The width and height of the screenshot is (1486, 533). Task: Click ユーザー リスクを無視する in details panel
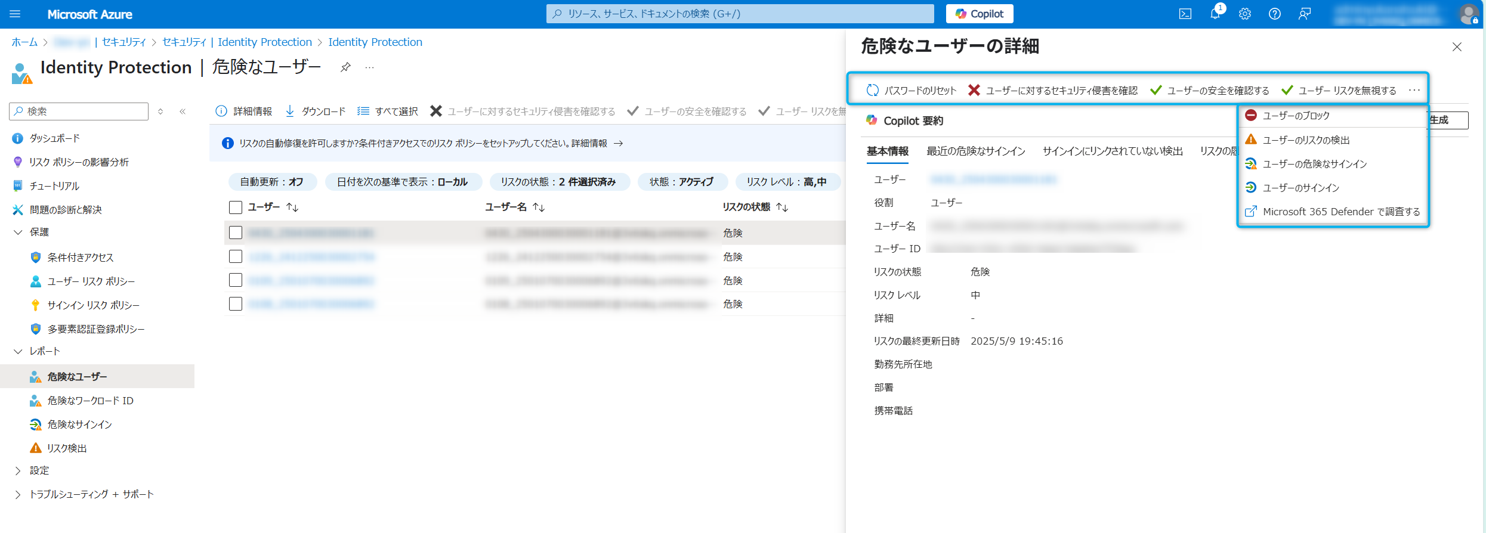pyautogui.click(x=1339, y=91)
